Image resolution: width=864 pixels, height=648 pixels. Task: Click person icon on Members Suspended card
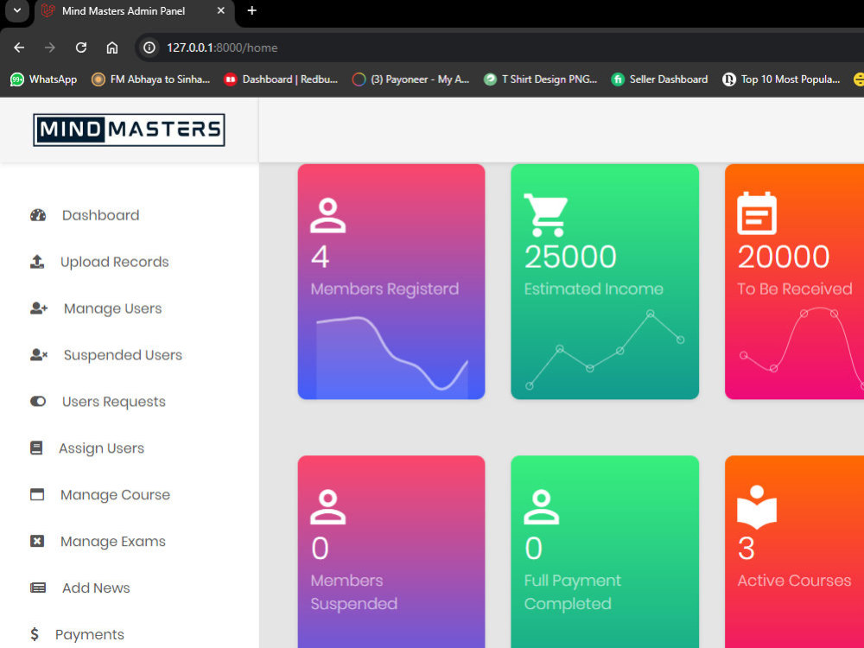pos(327,506)
